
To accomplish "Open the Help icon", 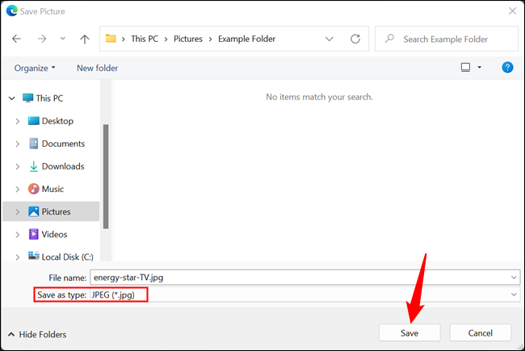I will point(507,68).
